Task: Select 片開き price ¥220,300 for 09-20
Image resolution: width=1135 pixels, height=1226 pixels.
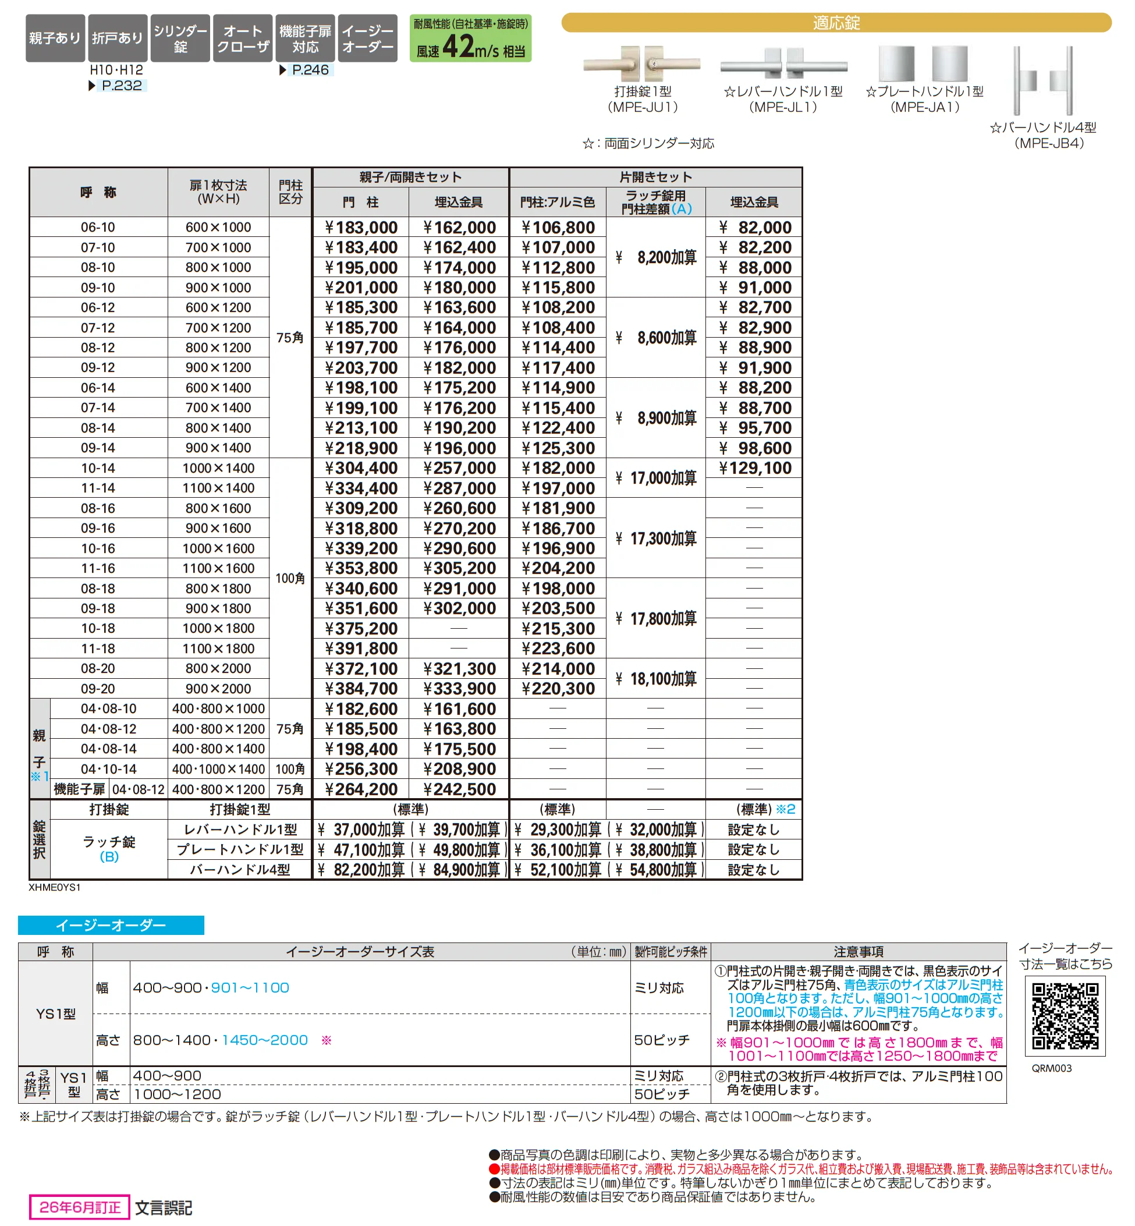Action: 558,689
